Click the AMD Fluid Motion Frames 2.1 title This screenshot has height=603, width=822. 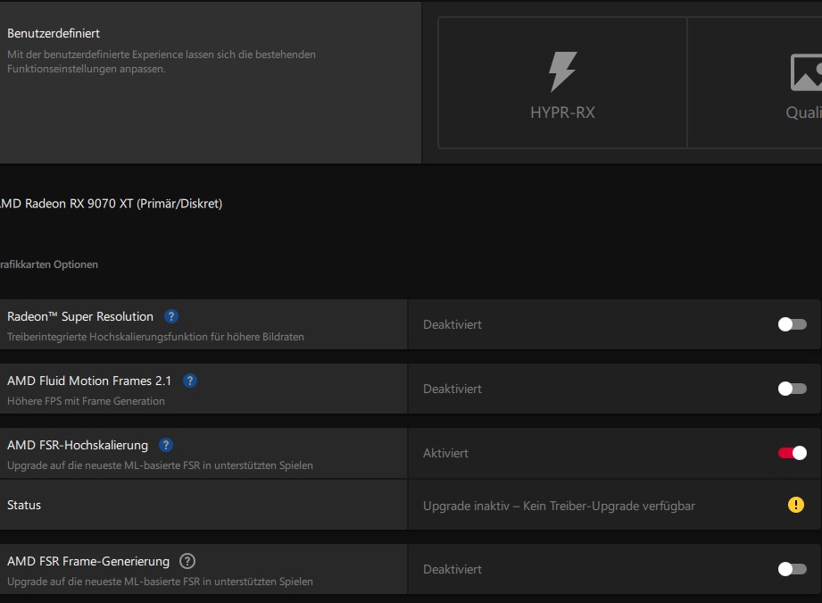coord(89,381)
